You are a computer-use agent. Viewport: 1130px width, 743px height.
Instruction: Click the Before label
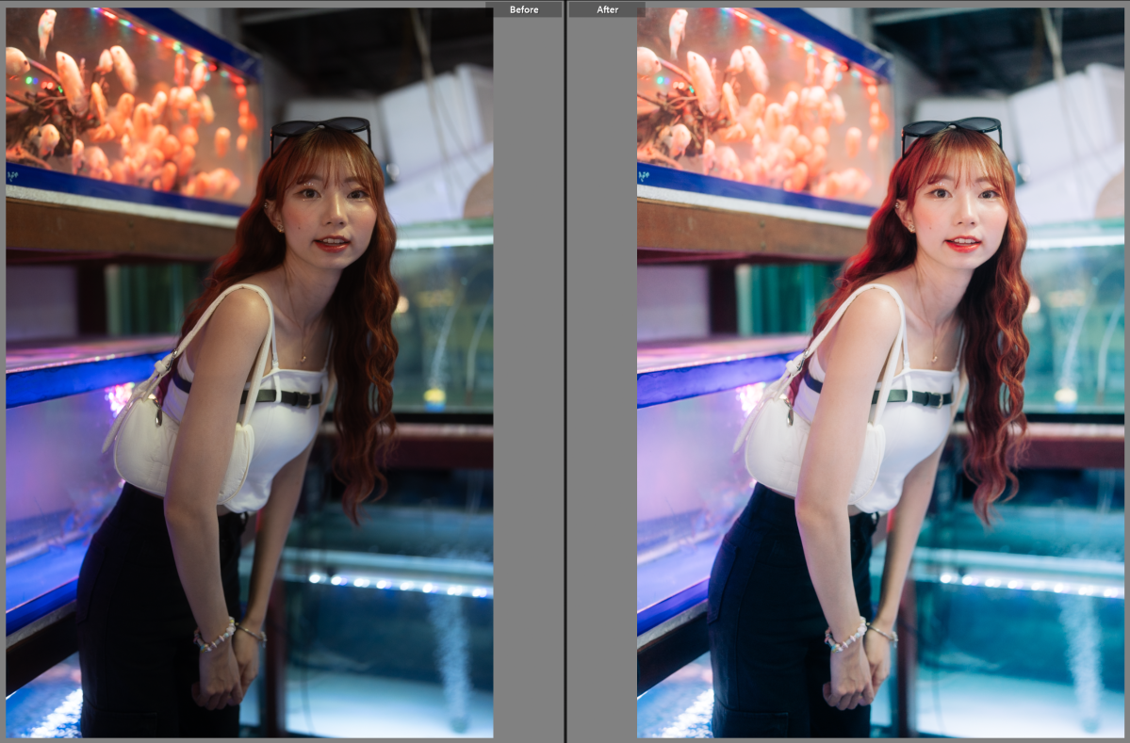coord(524,9)
